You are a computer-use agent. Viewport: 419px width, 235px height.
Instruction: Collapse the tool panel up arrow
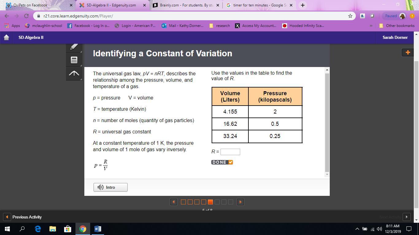74,73
